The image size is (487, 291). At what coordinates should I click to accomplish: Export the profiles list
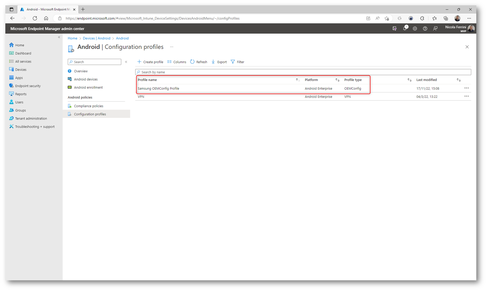click(x=219, y=62)
